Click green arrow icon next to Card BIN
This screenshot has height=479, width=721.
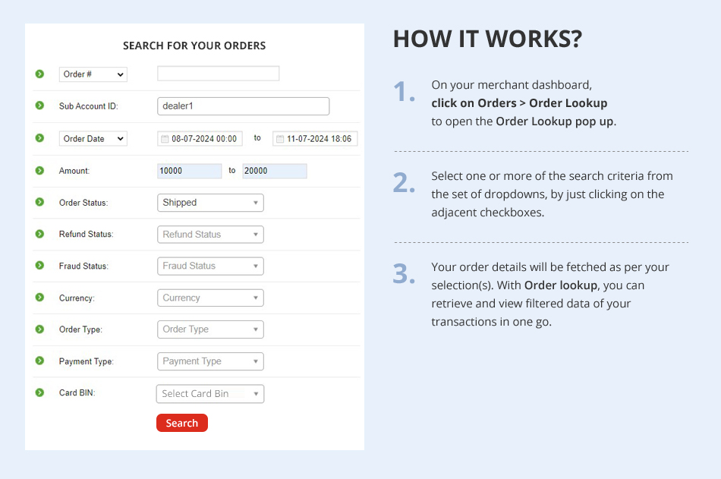point(40,392)
